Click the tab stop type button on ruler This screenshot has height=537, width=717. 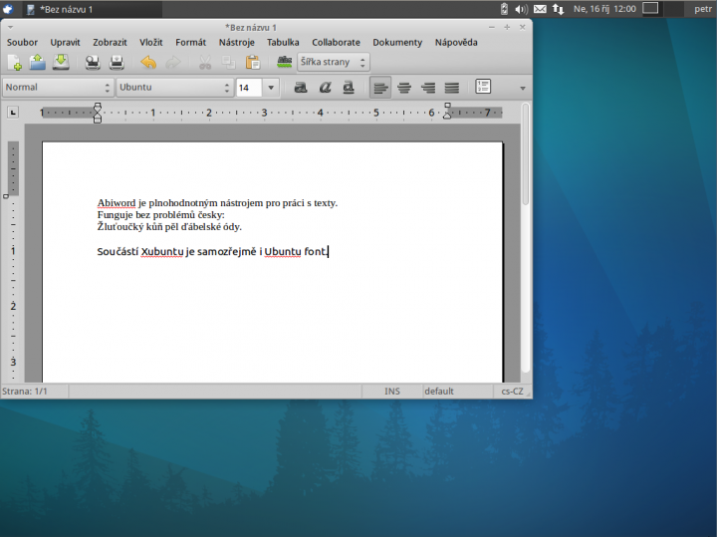(13, 112)
